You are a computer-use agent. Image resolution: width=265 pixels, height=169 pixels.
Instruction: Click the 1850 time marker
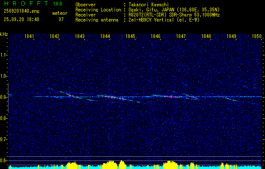tap(257, 36)
